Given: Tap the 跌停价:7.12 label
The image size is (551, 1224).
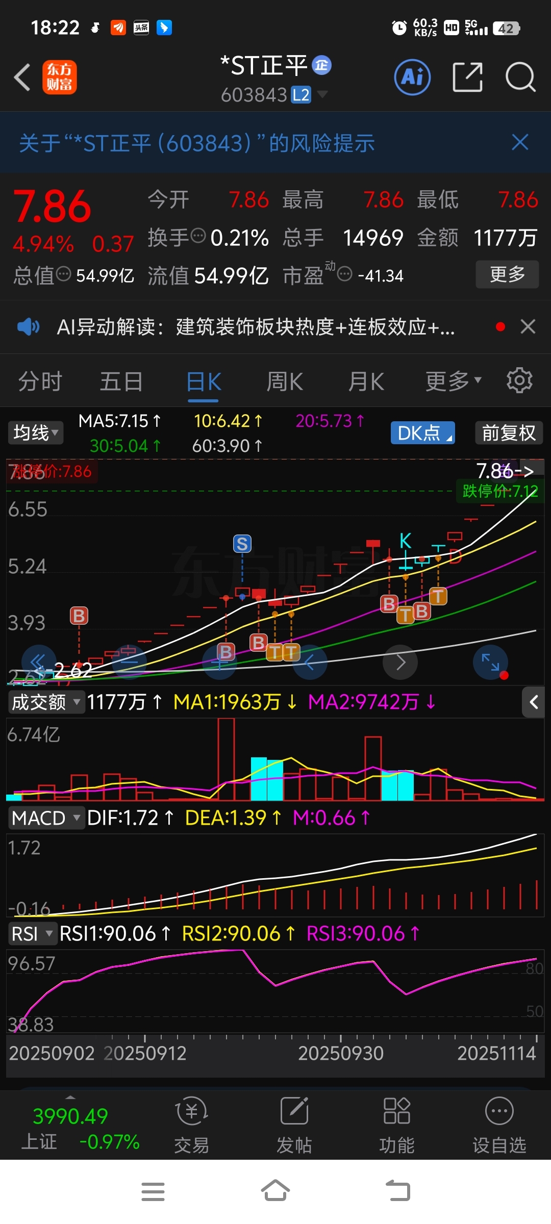Looking at the screenshot, I should point(500,491).
